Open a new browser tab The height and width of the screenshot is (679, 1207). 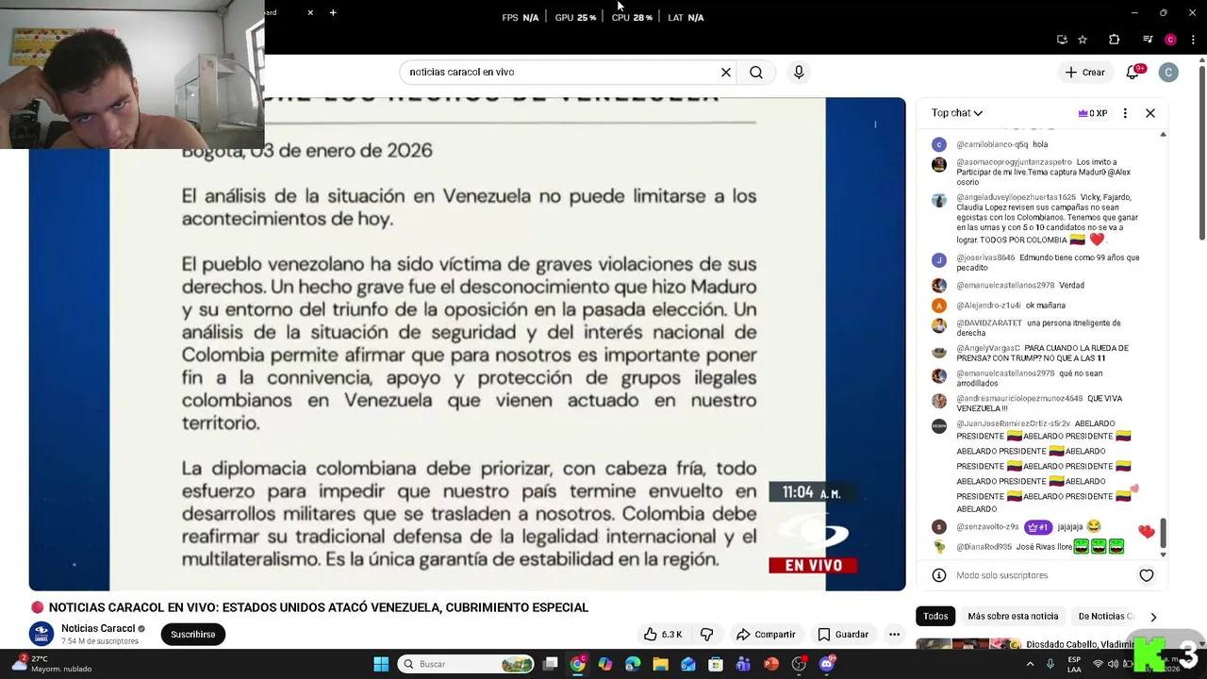[333, 12]
